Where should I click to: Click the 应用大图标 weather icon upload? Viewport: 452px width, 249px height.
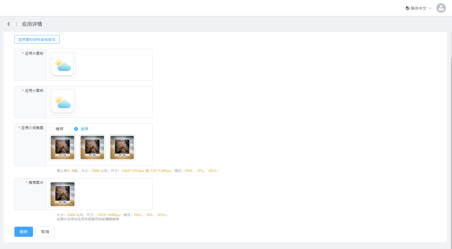pyautogui.click(x=63, y=65)
